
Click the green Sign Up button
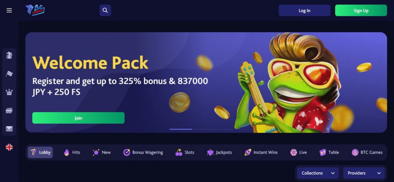point(361,10)
